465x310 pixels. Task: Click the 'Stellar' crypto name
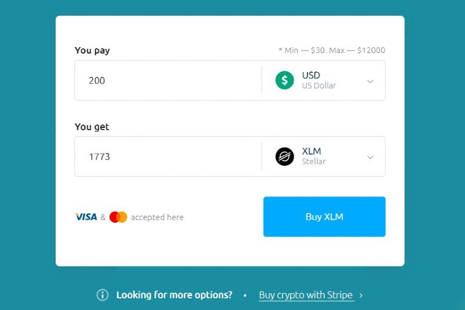click(313, 162)
